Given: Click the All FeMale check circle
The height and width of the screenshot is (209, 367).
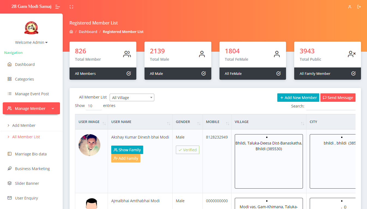Looking at the screenshot, I should coord(278,73).
